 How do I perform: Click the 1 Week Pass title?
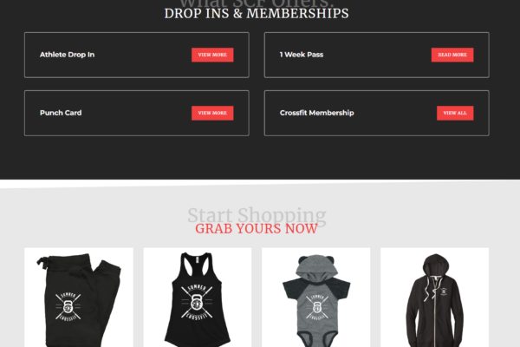click(302, 55)
